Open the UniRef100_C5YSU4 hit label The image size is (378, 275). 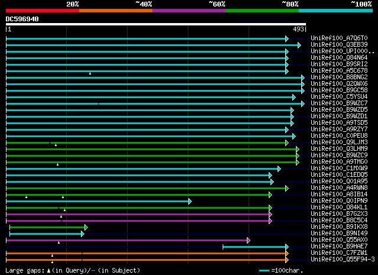339,97
